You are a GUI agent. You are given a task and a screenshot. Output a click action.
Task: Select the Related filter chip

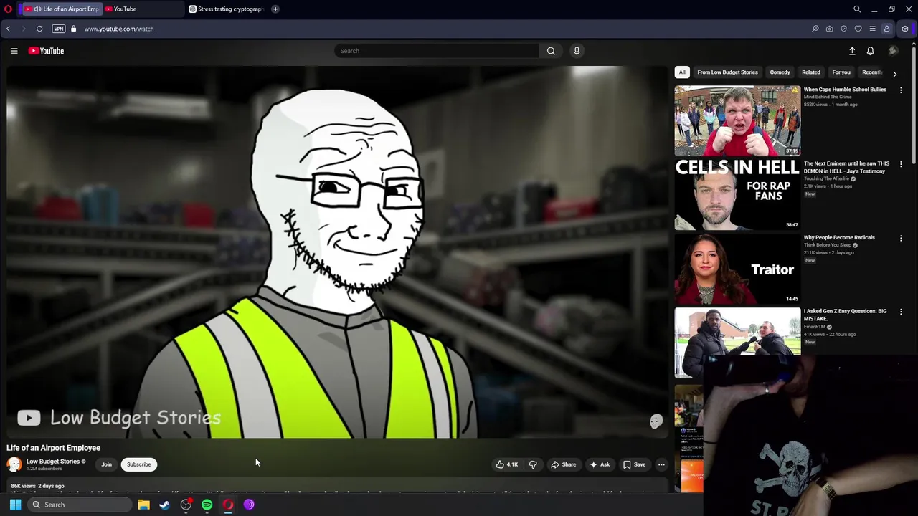click(x=811, y=72)
